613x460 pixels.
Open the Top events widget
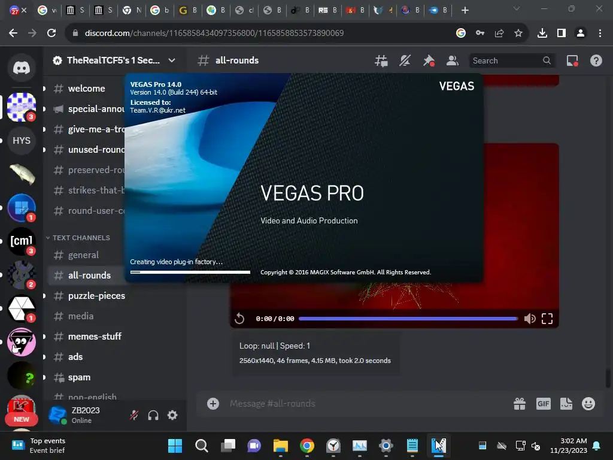(x=38, y=446)
